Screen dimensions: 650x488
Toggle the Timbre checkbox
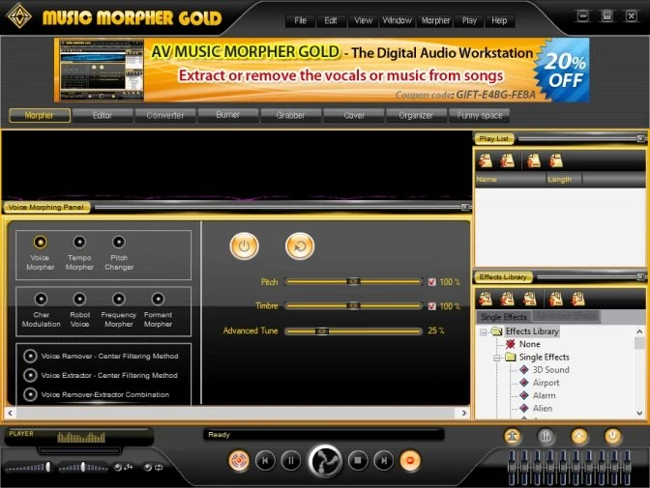click(x=432, y=306)
